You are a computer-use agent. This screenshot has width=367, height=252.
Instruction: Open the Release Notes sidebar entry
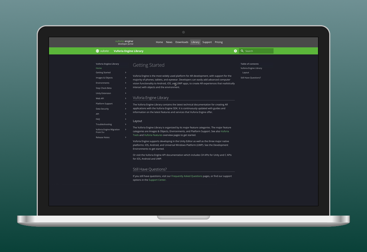[x=103, y=137]
